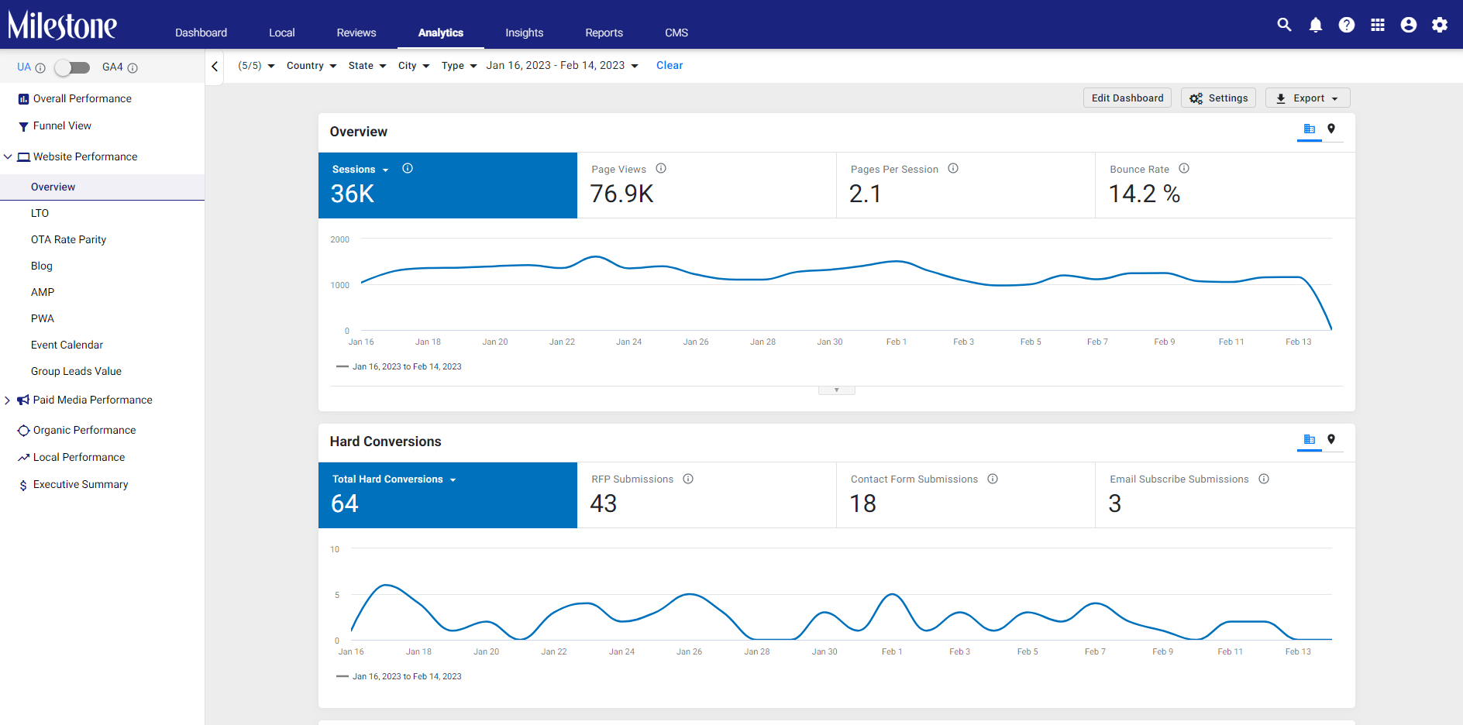Screen dimensions: 1463x725
Task: Open the Reports tab
Action: click(x=604, y=33)
